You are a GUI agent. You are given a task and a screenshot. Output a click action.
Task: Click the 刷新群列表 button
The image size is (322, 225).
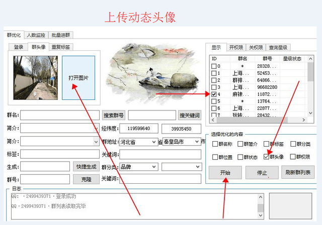298,172
